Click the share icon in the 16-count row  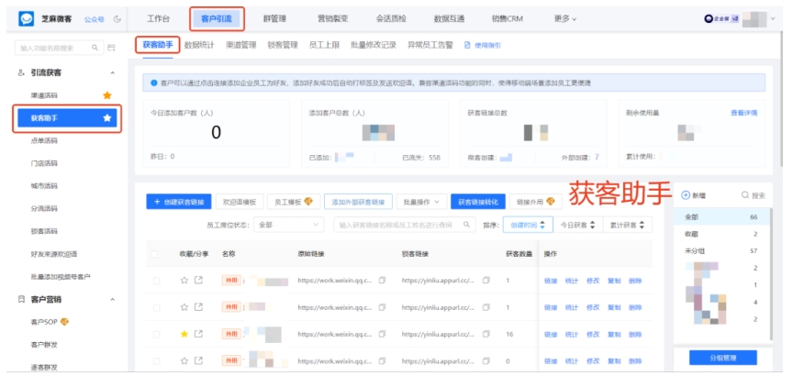click(199, 334)
